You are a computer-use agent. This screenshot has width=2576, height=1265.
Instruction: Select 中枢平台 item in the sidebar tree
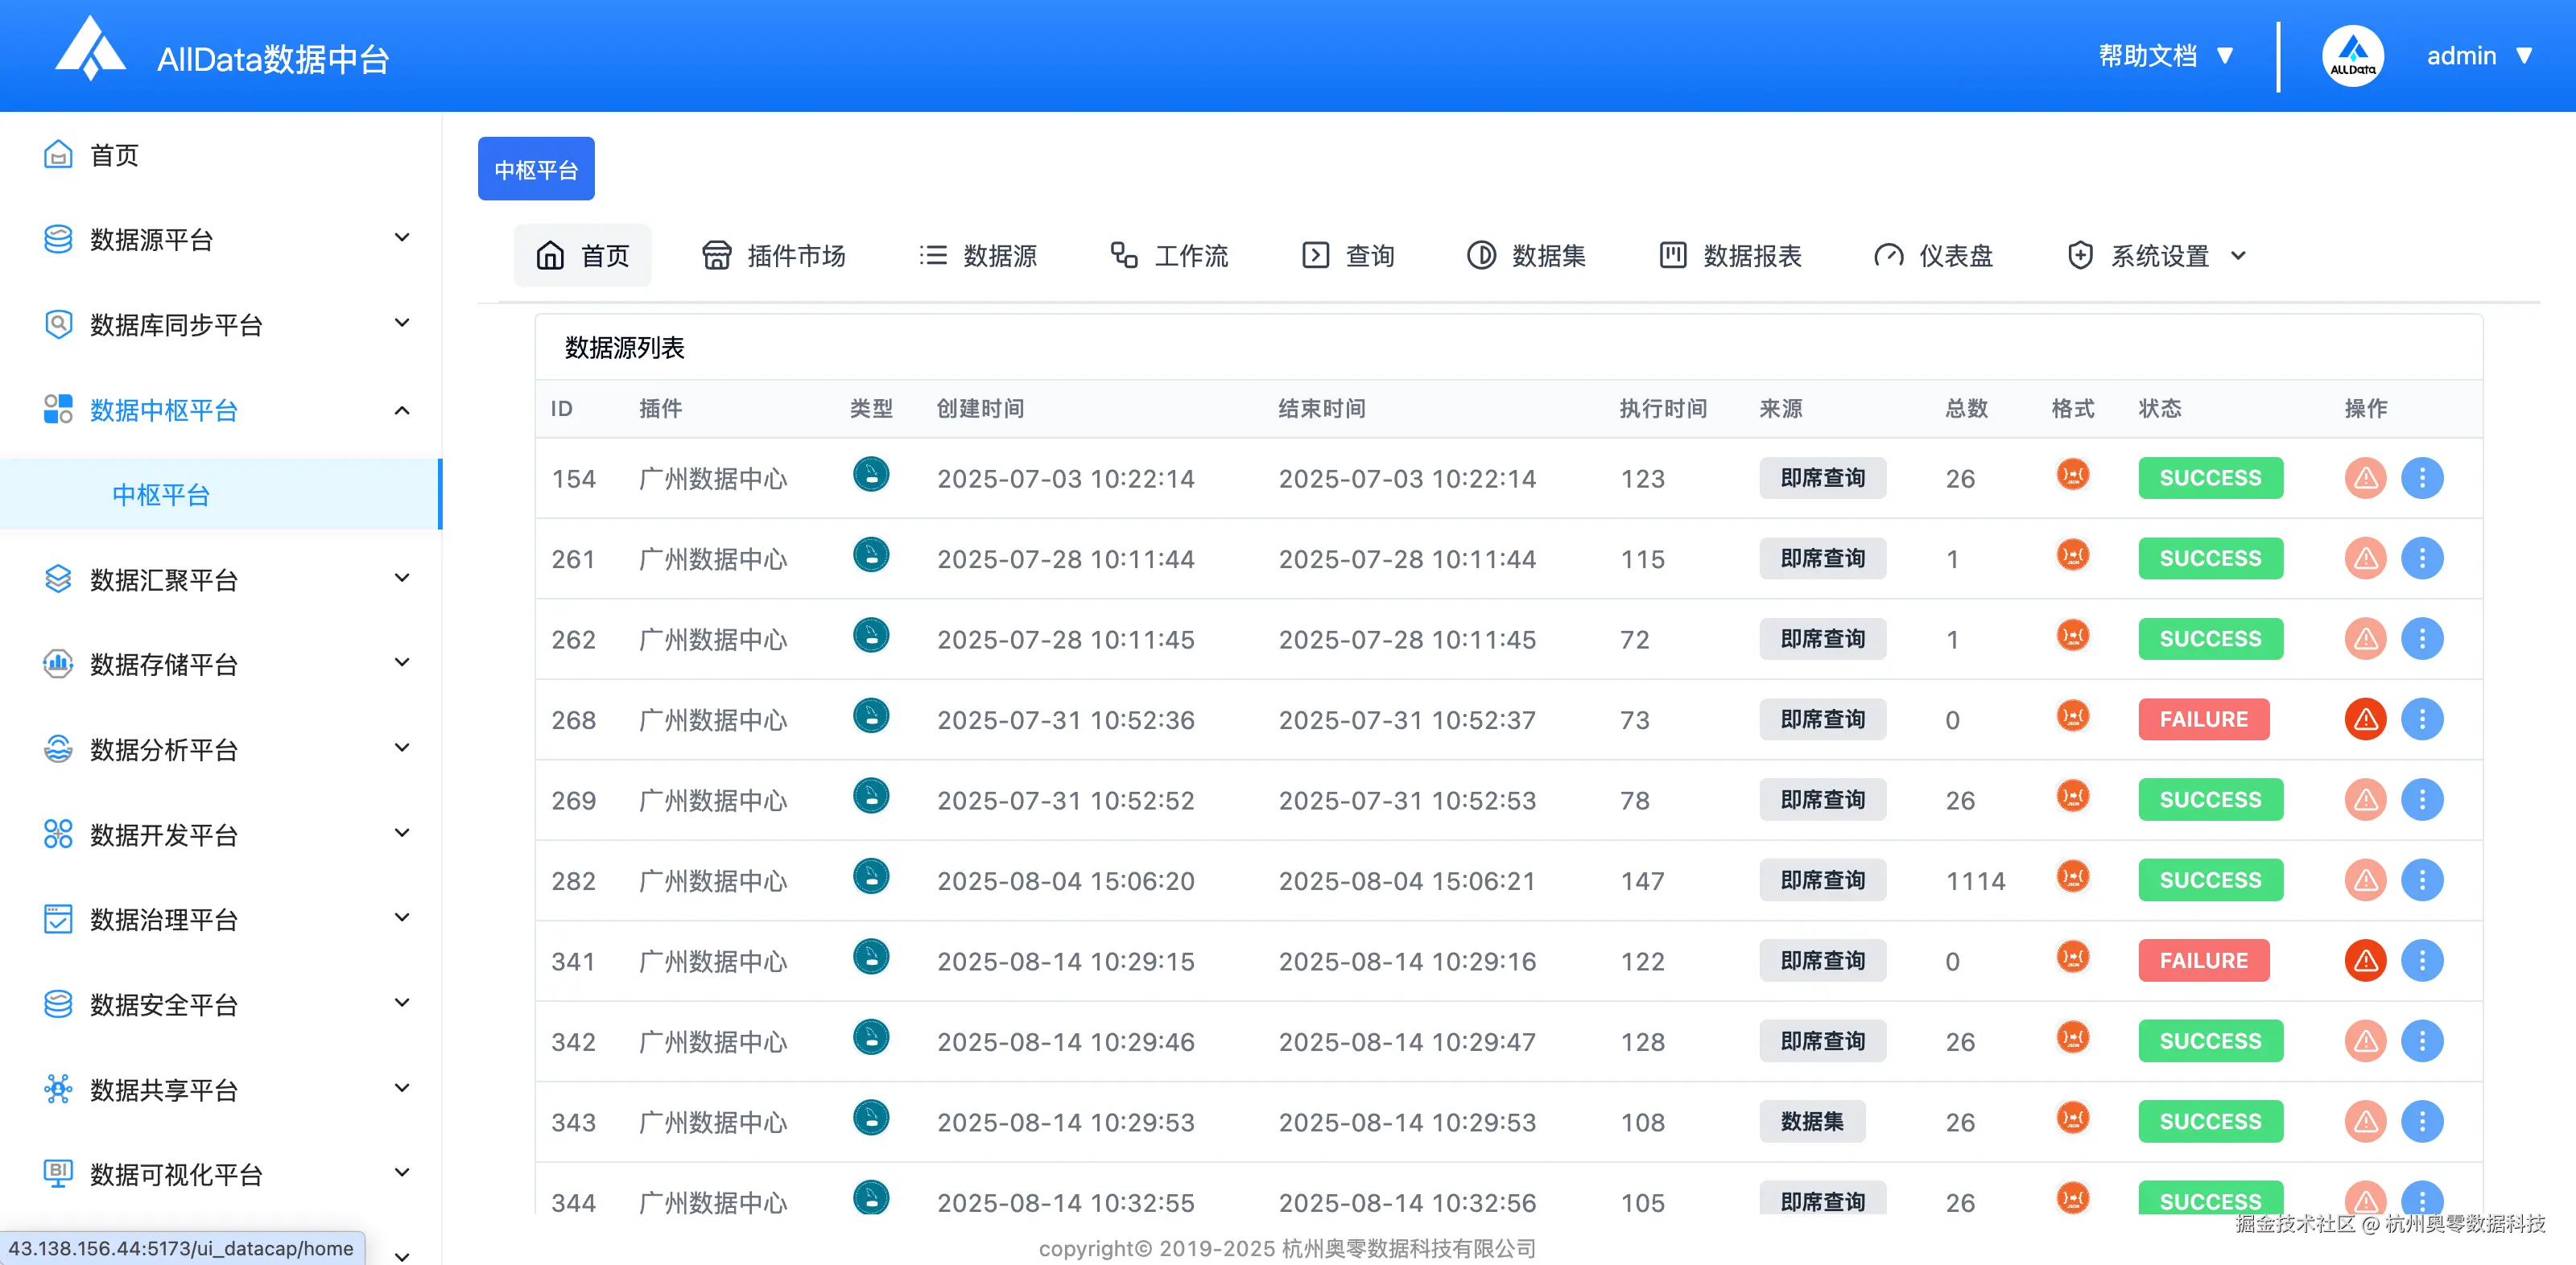point(161,493)
